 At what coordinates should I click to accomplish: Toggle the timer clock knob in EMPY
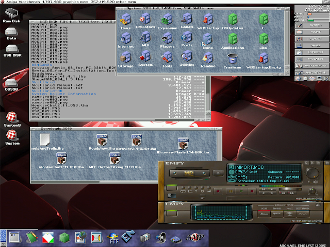tap(203, 188)
